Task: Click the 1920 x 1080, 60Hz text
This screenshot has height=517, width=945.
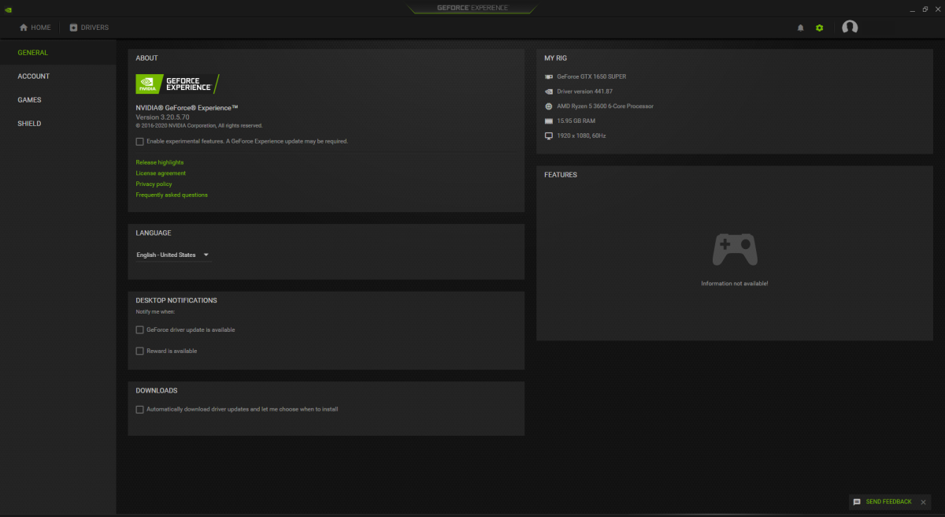Action: pos(581,136)
